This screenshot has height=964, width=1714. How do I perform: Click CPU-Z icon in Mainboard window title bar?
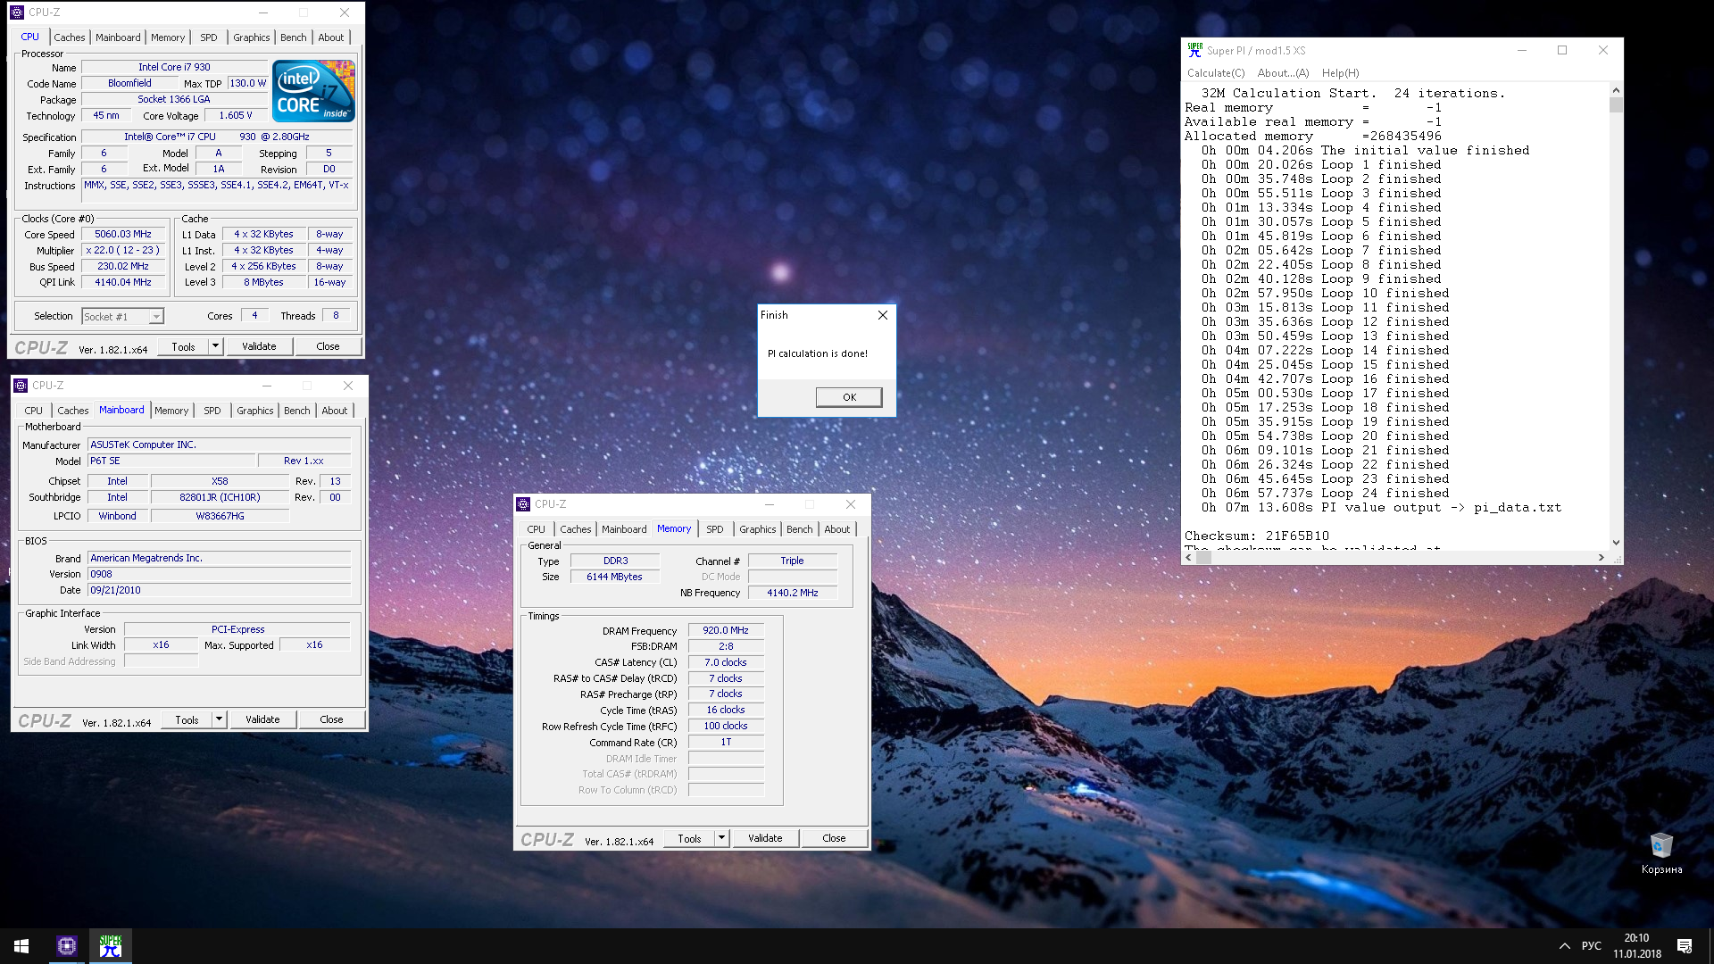(x=21, y=386)
